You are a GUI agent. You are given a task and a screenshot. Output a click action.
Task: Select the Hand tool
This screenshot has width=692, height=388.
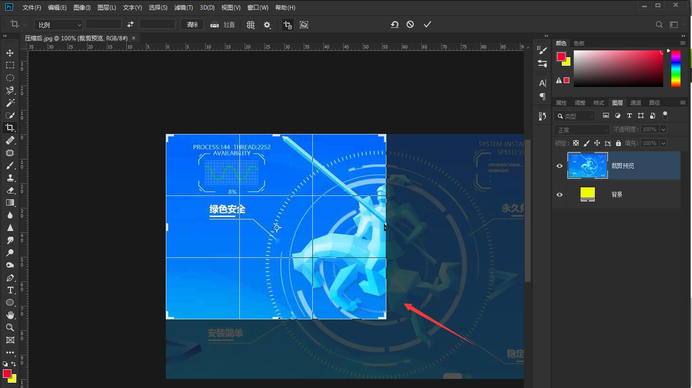click(10, 315)
